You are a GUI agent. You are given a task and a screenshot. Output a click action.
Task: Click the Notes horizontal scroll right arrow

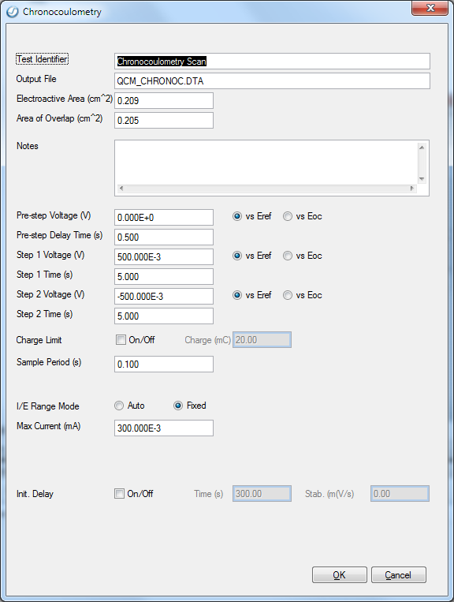(412, 189)
